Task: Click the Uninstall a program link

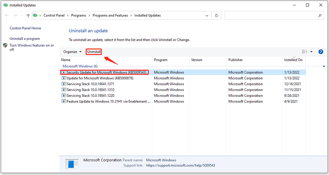Action: [x=25, y=39]
